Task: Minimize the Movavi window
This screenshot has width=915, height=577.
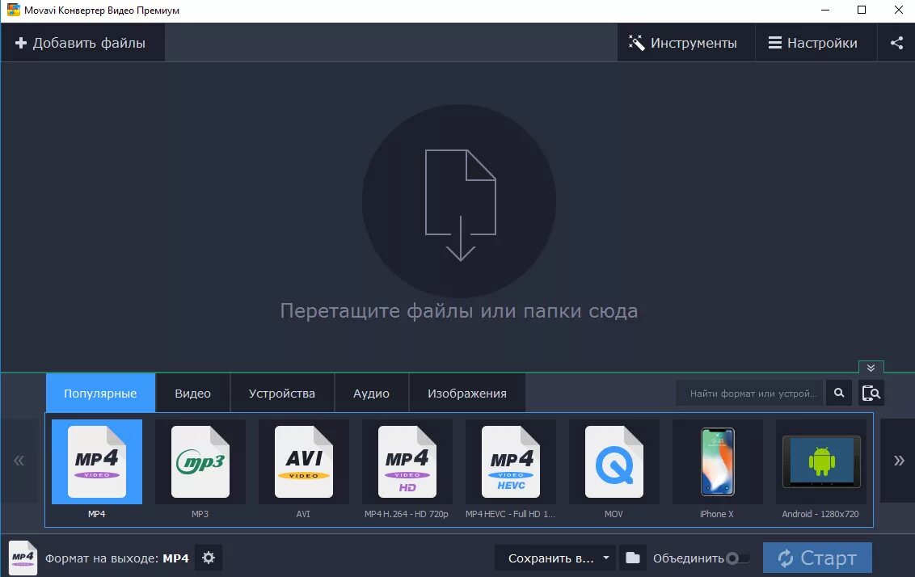Action: tap(825, 10)
